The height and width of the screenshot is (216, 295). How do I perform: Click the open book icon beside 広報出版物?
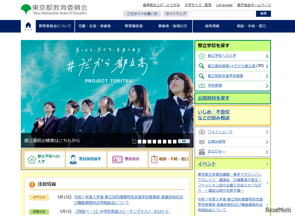202,142
